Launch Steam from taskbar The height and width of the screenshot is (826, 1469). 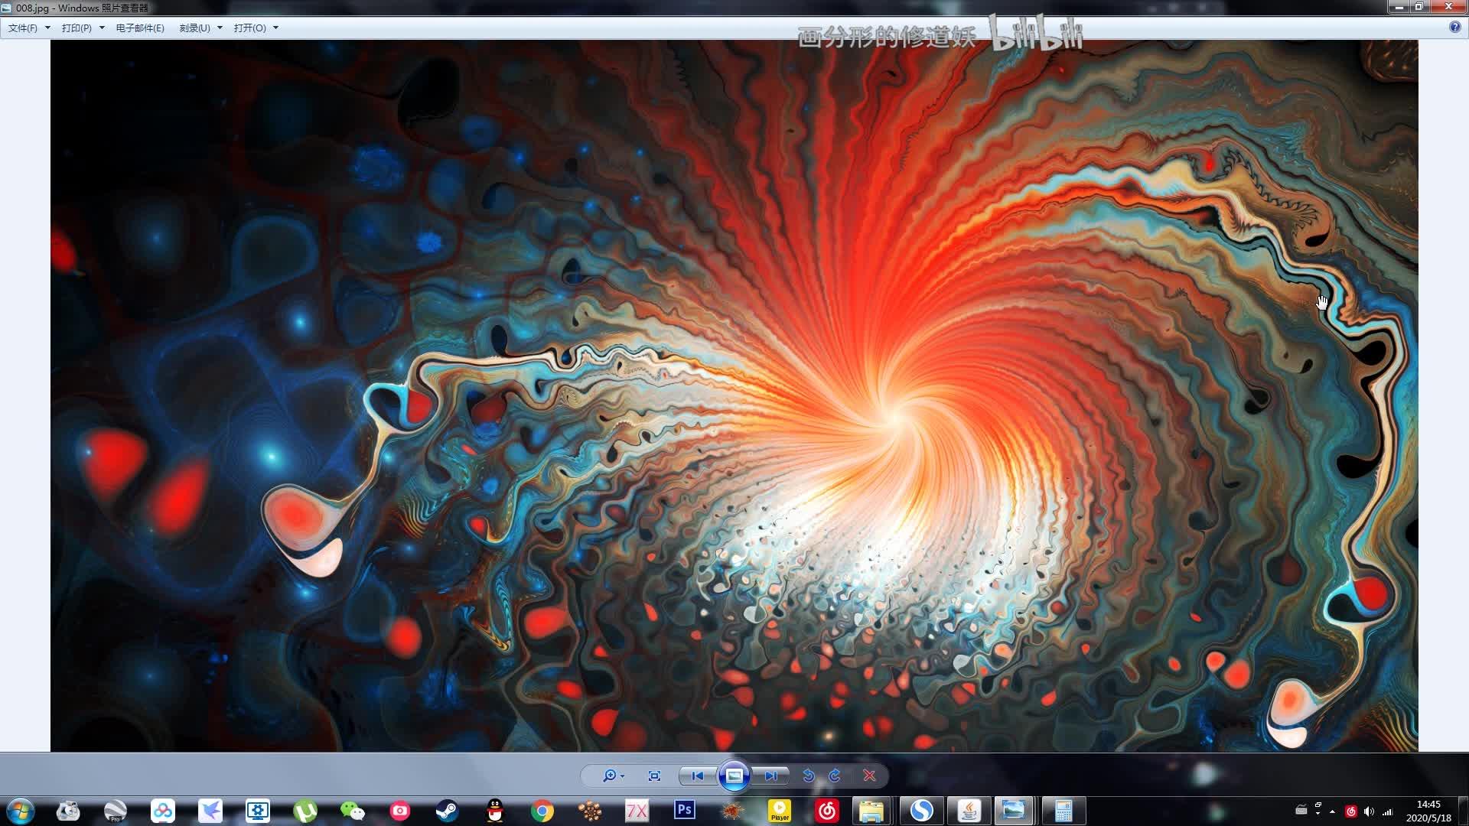[x=448, y=811]
